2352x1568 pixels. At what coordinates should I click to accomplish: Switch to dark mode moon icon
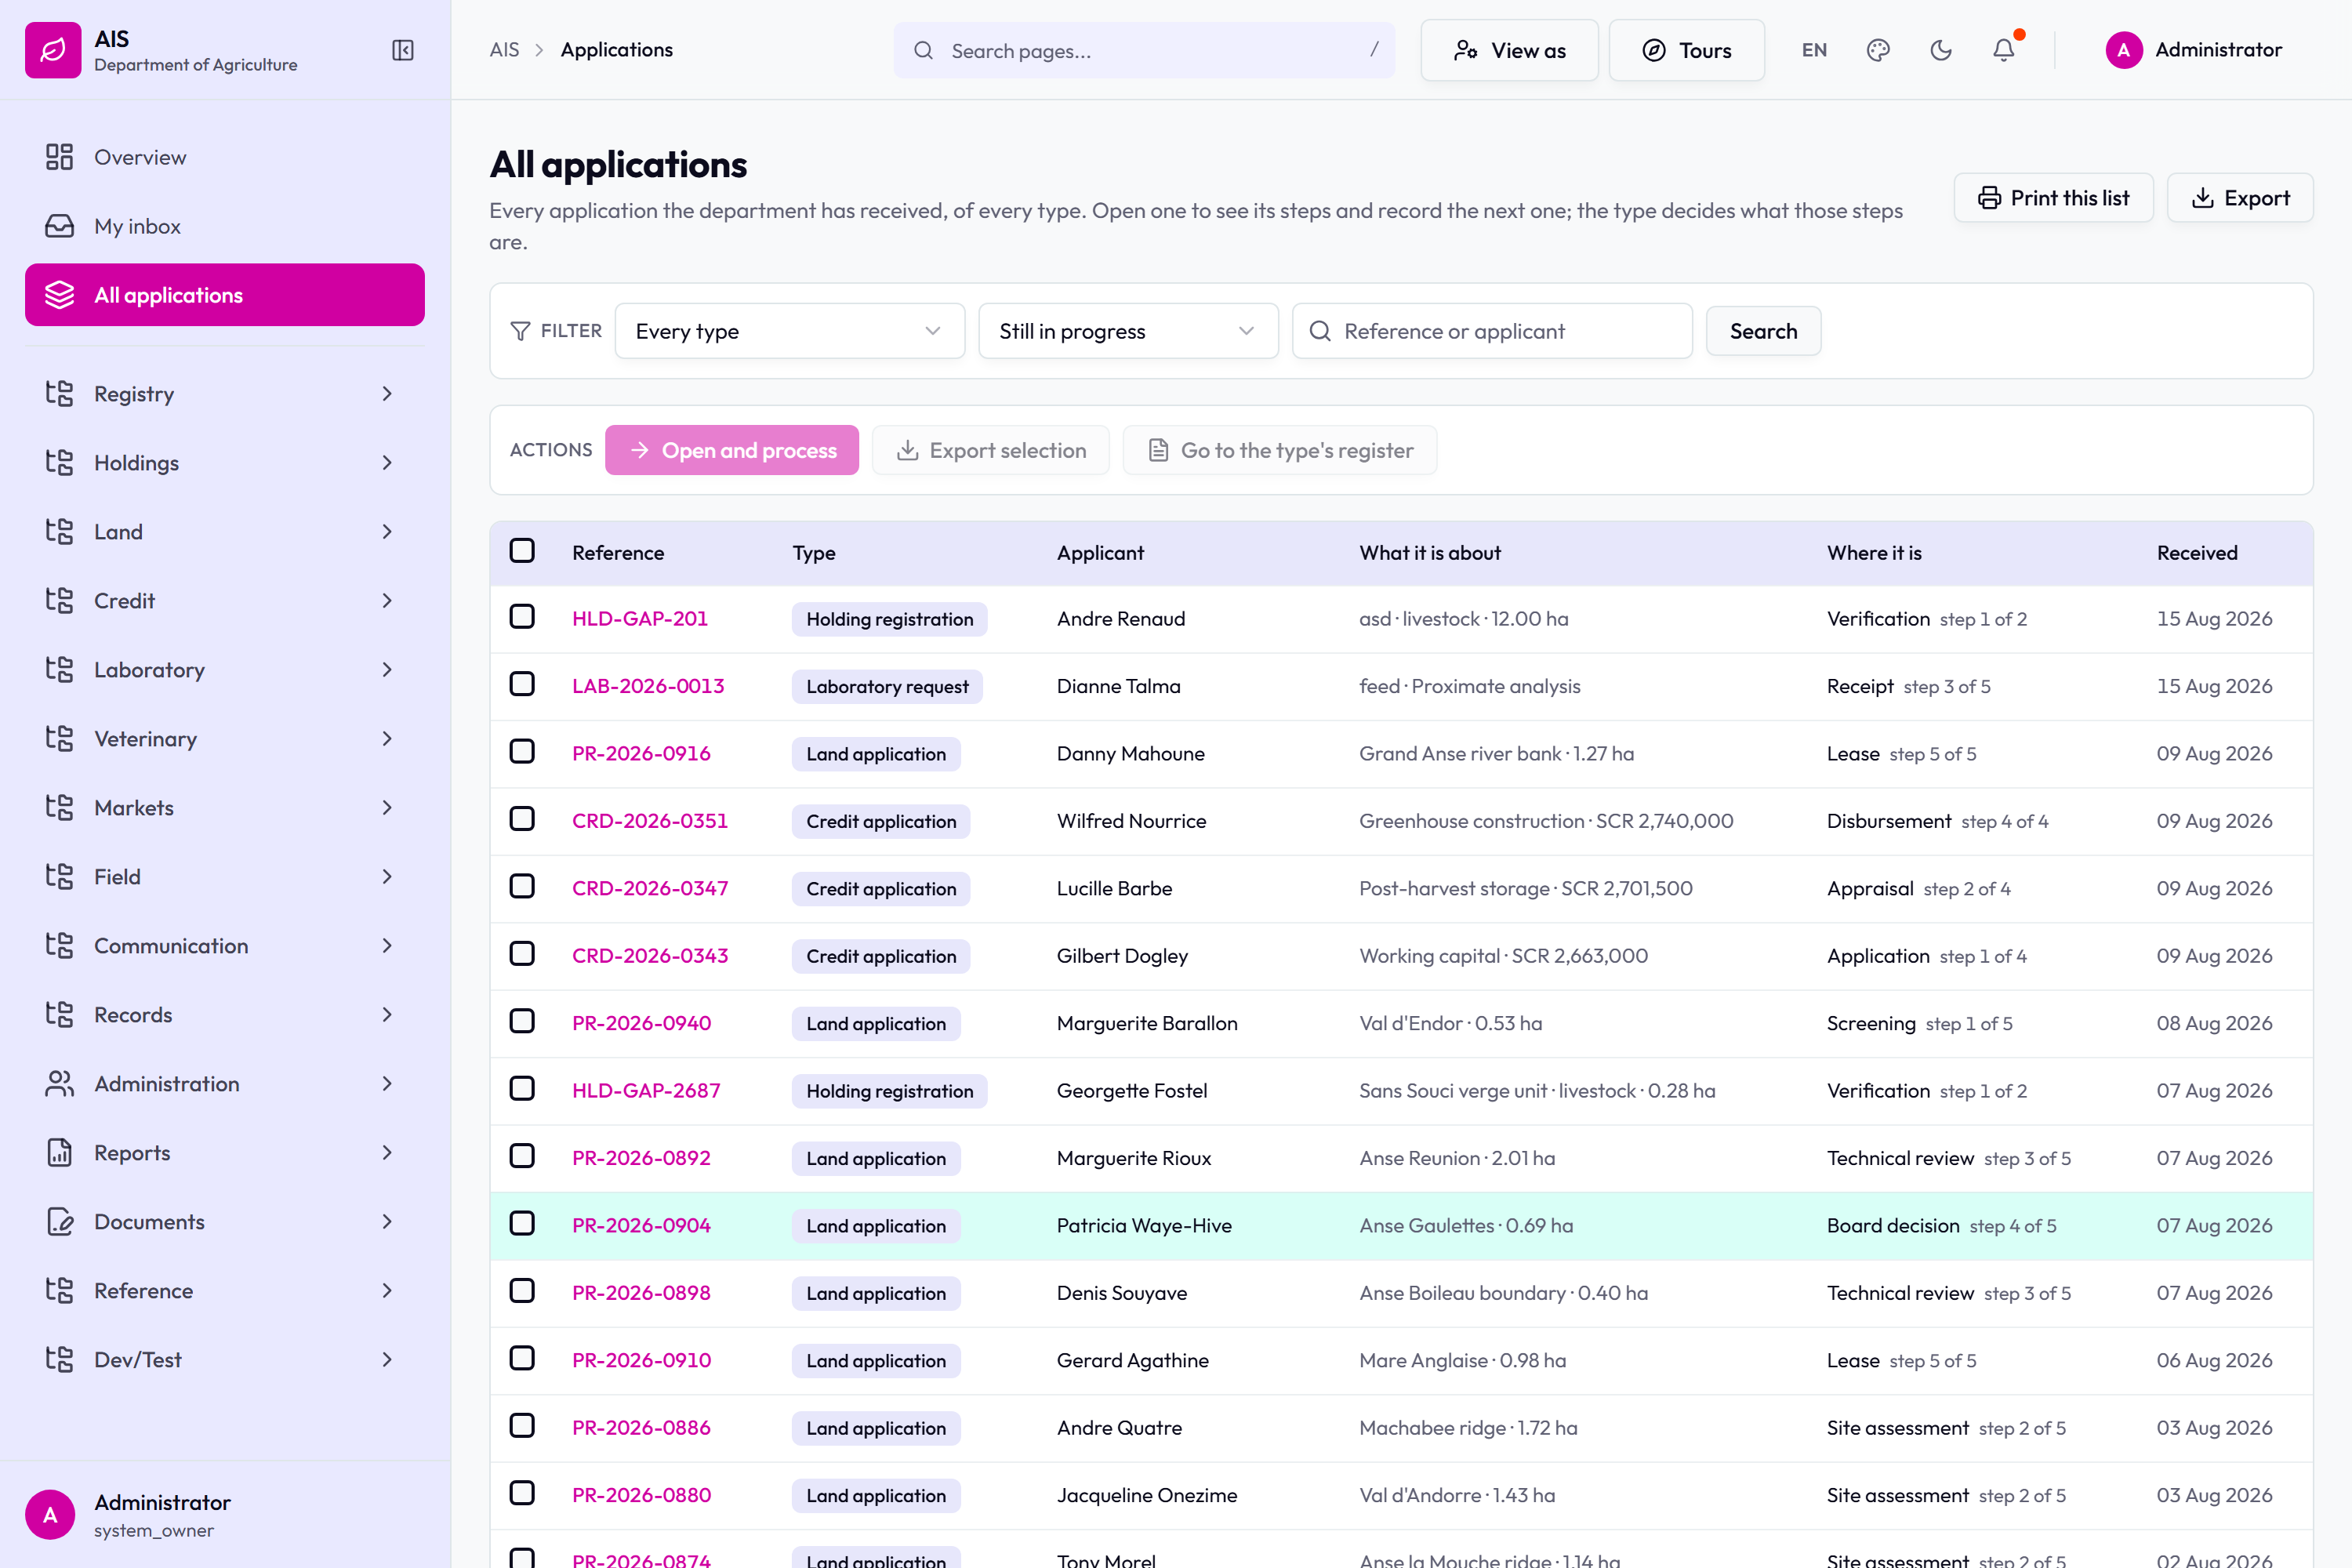[x=1941, y=50]
